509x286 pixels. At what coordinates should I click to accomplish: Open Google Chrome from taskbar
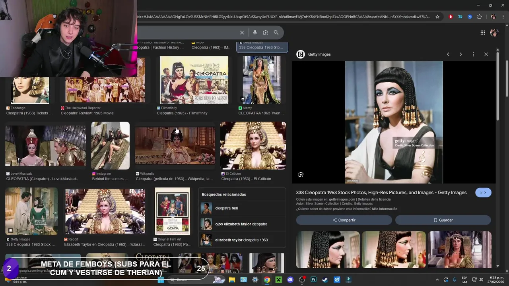[267, 280]
